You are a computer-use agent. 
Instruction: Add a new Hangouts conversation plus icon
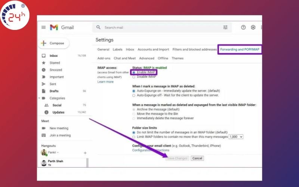pos(85,153)
